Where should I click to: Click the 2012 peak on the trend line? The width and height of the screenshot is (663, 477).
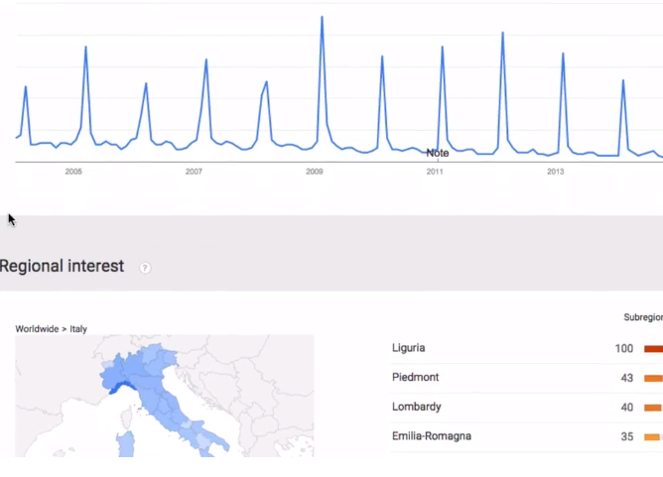pos(503,33)
